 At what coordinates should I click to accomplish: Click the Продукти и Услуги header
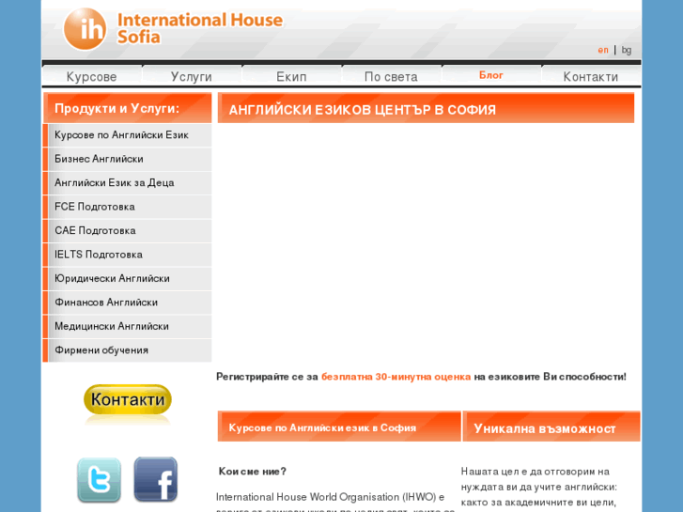click(x=127, y=108)
